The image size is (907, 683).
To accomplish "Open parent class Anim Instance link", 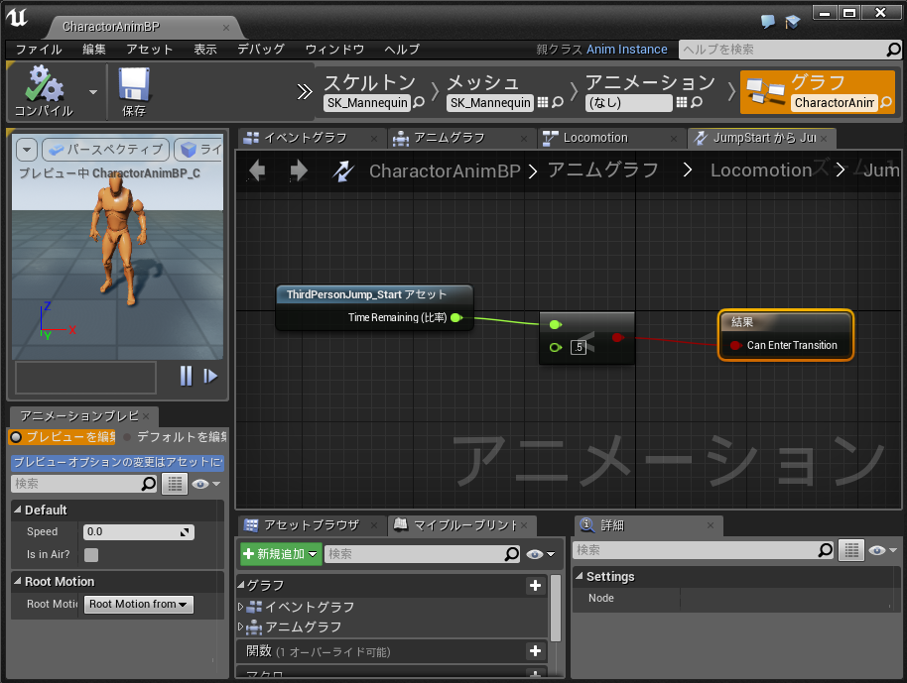I will pyautogui.click(x=626, y=50).
